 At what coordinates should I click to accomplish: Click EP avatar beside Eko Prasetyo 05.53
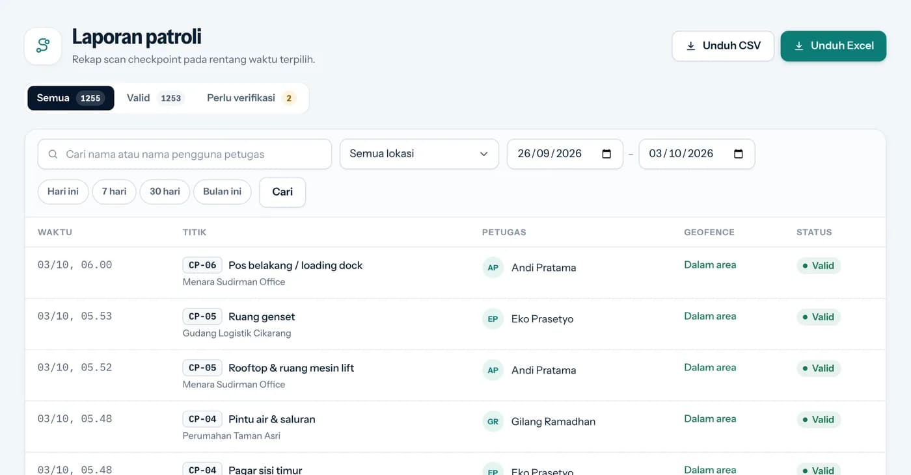[x=493, y=319]
